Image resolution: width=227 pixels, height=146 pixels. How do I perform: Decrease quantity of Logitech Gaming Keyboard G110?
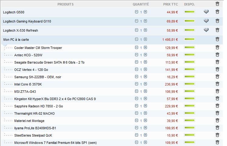pos(136,21)
